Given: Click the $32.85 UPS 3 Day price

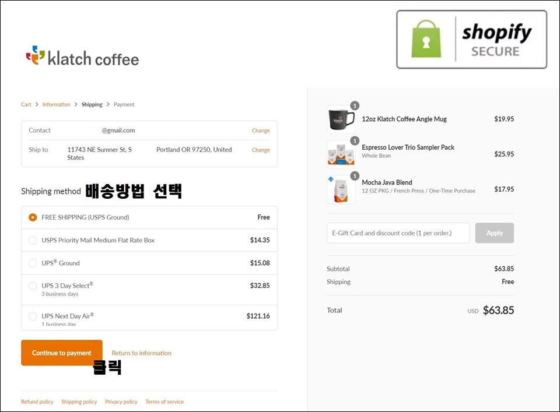Looking at the screenshot, I should 260,286.
